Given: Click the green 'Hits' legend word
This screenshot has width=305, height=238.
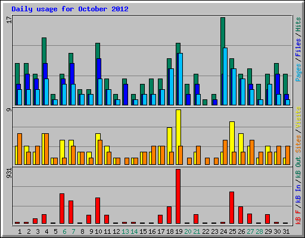Looking at the screenshot, I should pyautogui.click(x=298, y=24).
